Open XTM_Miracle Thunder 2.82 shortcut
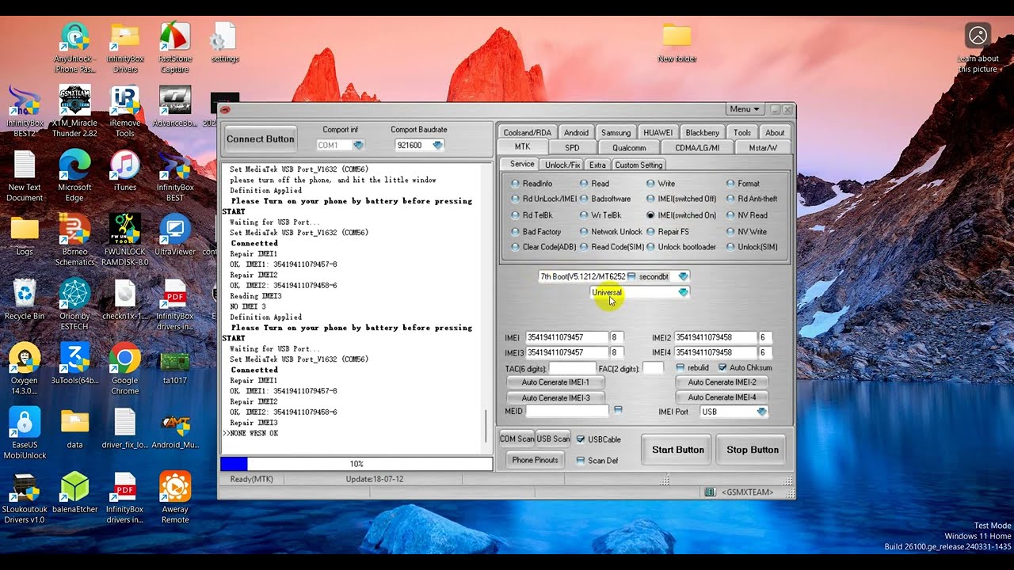Viewport: 1014px width, 570px height. tap(74, 111)
